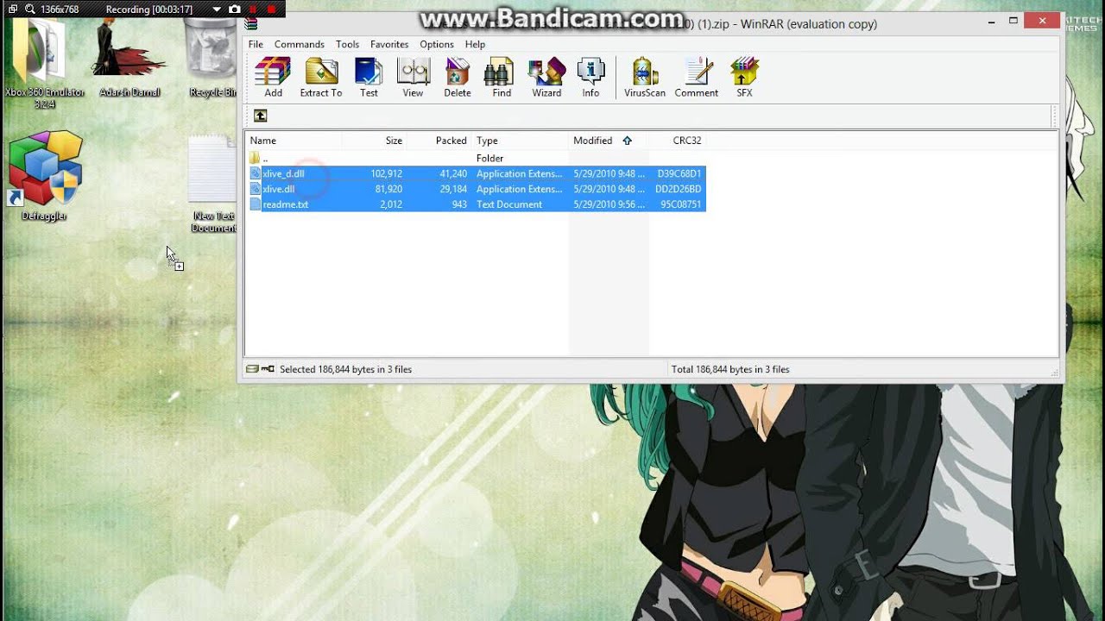
Task: Click the empty address path field
Action: (x=660, y=116)
